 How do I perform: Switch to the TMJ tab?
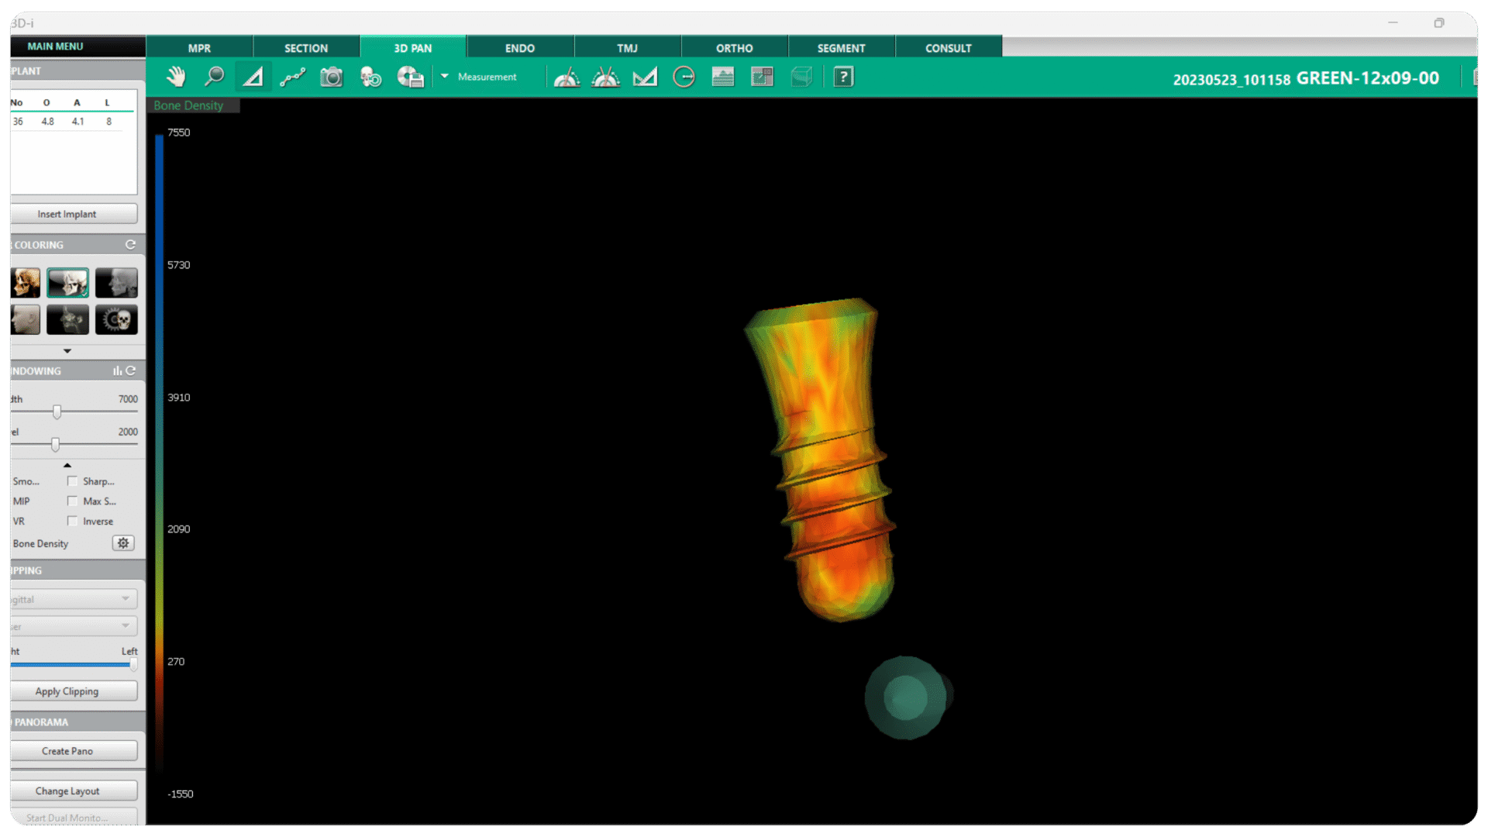[627, 48]
